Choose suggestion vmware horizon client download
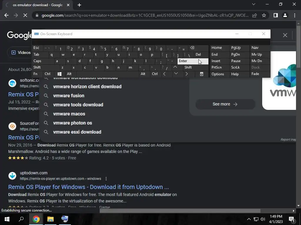Image resolution: width=301 pixels, height=225 pixels. point(87,86)
